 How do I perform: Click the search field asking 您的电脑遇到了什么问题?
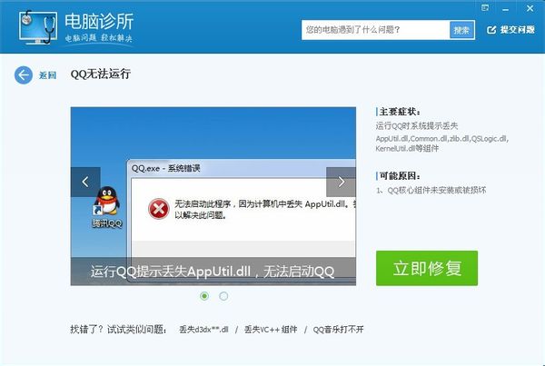(x=376, y=30)
